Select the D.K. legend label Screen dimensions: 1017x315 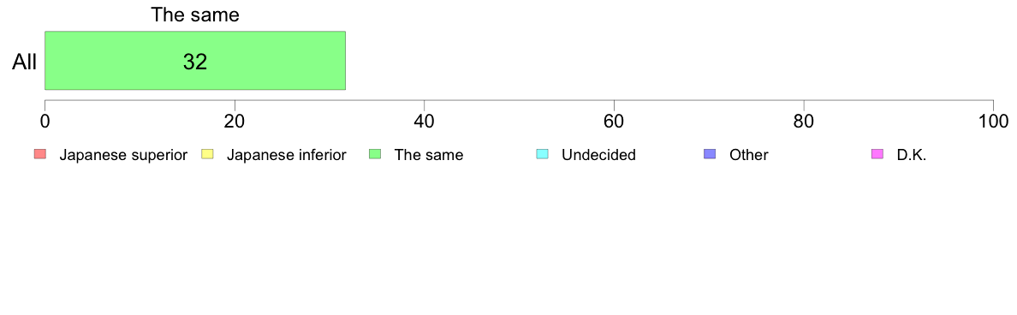(x=912, y=155)
